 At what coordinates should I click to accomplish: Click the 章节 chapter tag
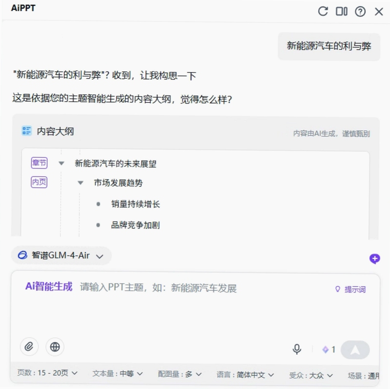39,163
